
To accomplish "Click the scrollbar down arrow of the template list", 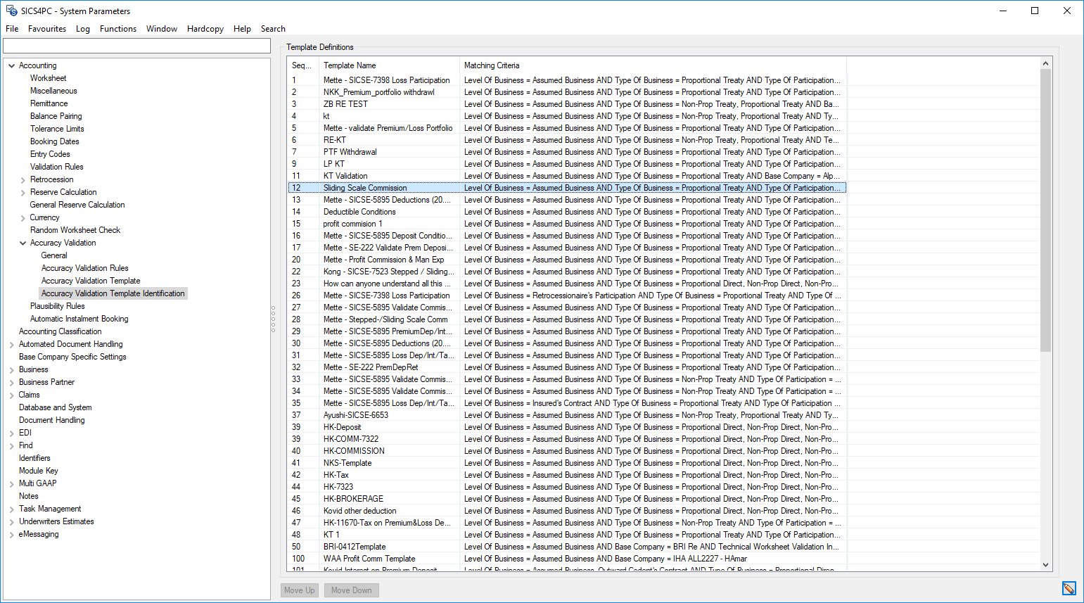I will coord(1045,564).
